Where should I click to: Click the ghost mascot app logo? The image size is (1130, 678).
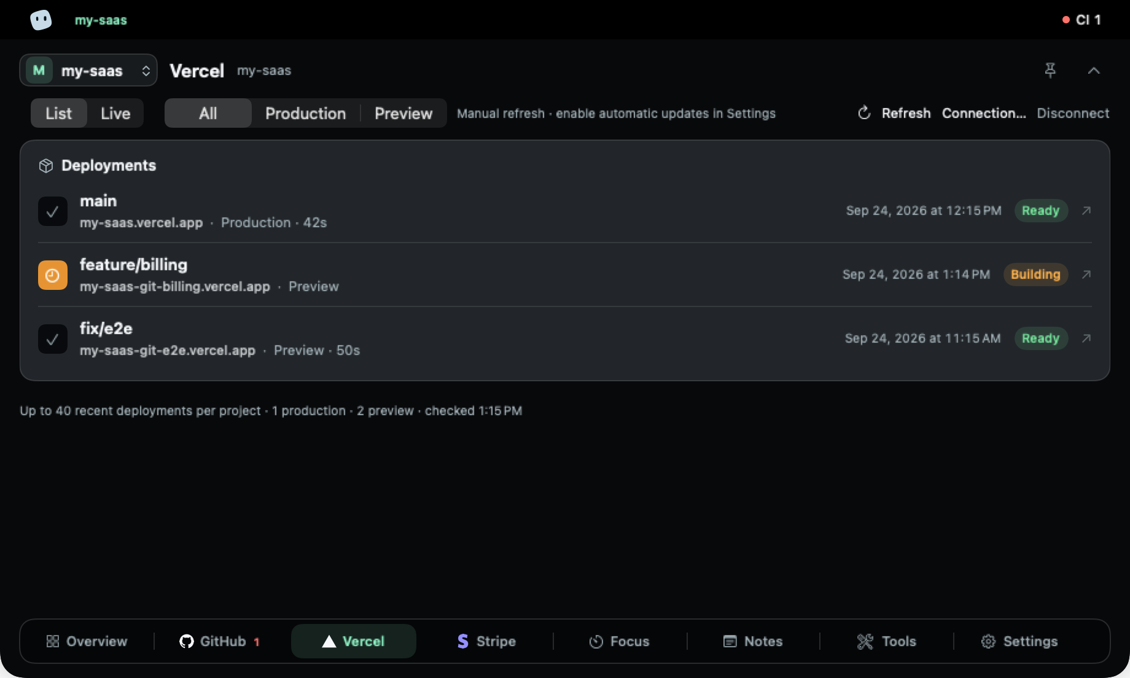[41, 20]
